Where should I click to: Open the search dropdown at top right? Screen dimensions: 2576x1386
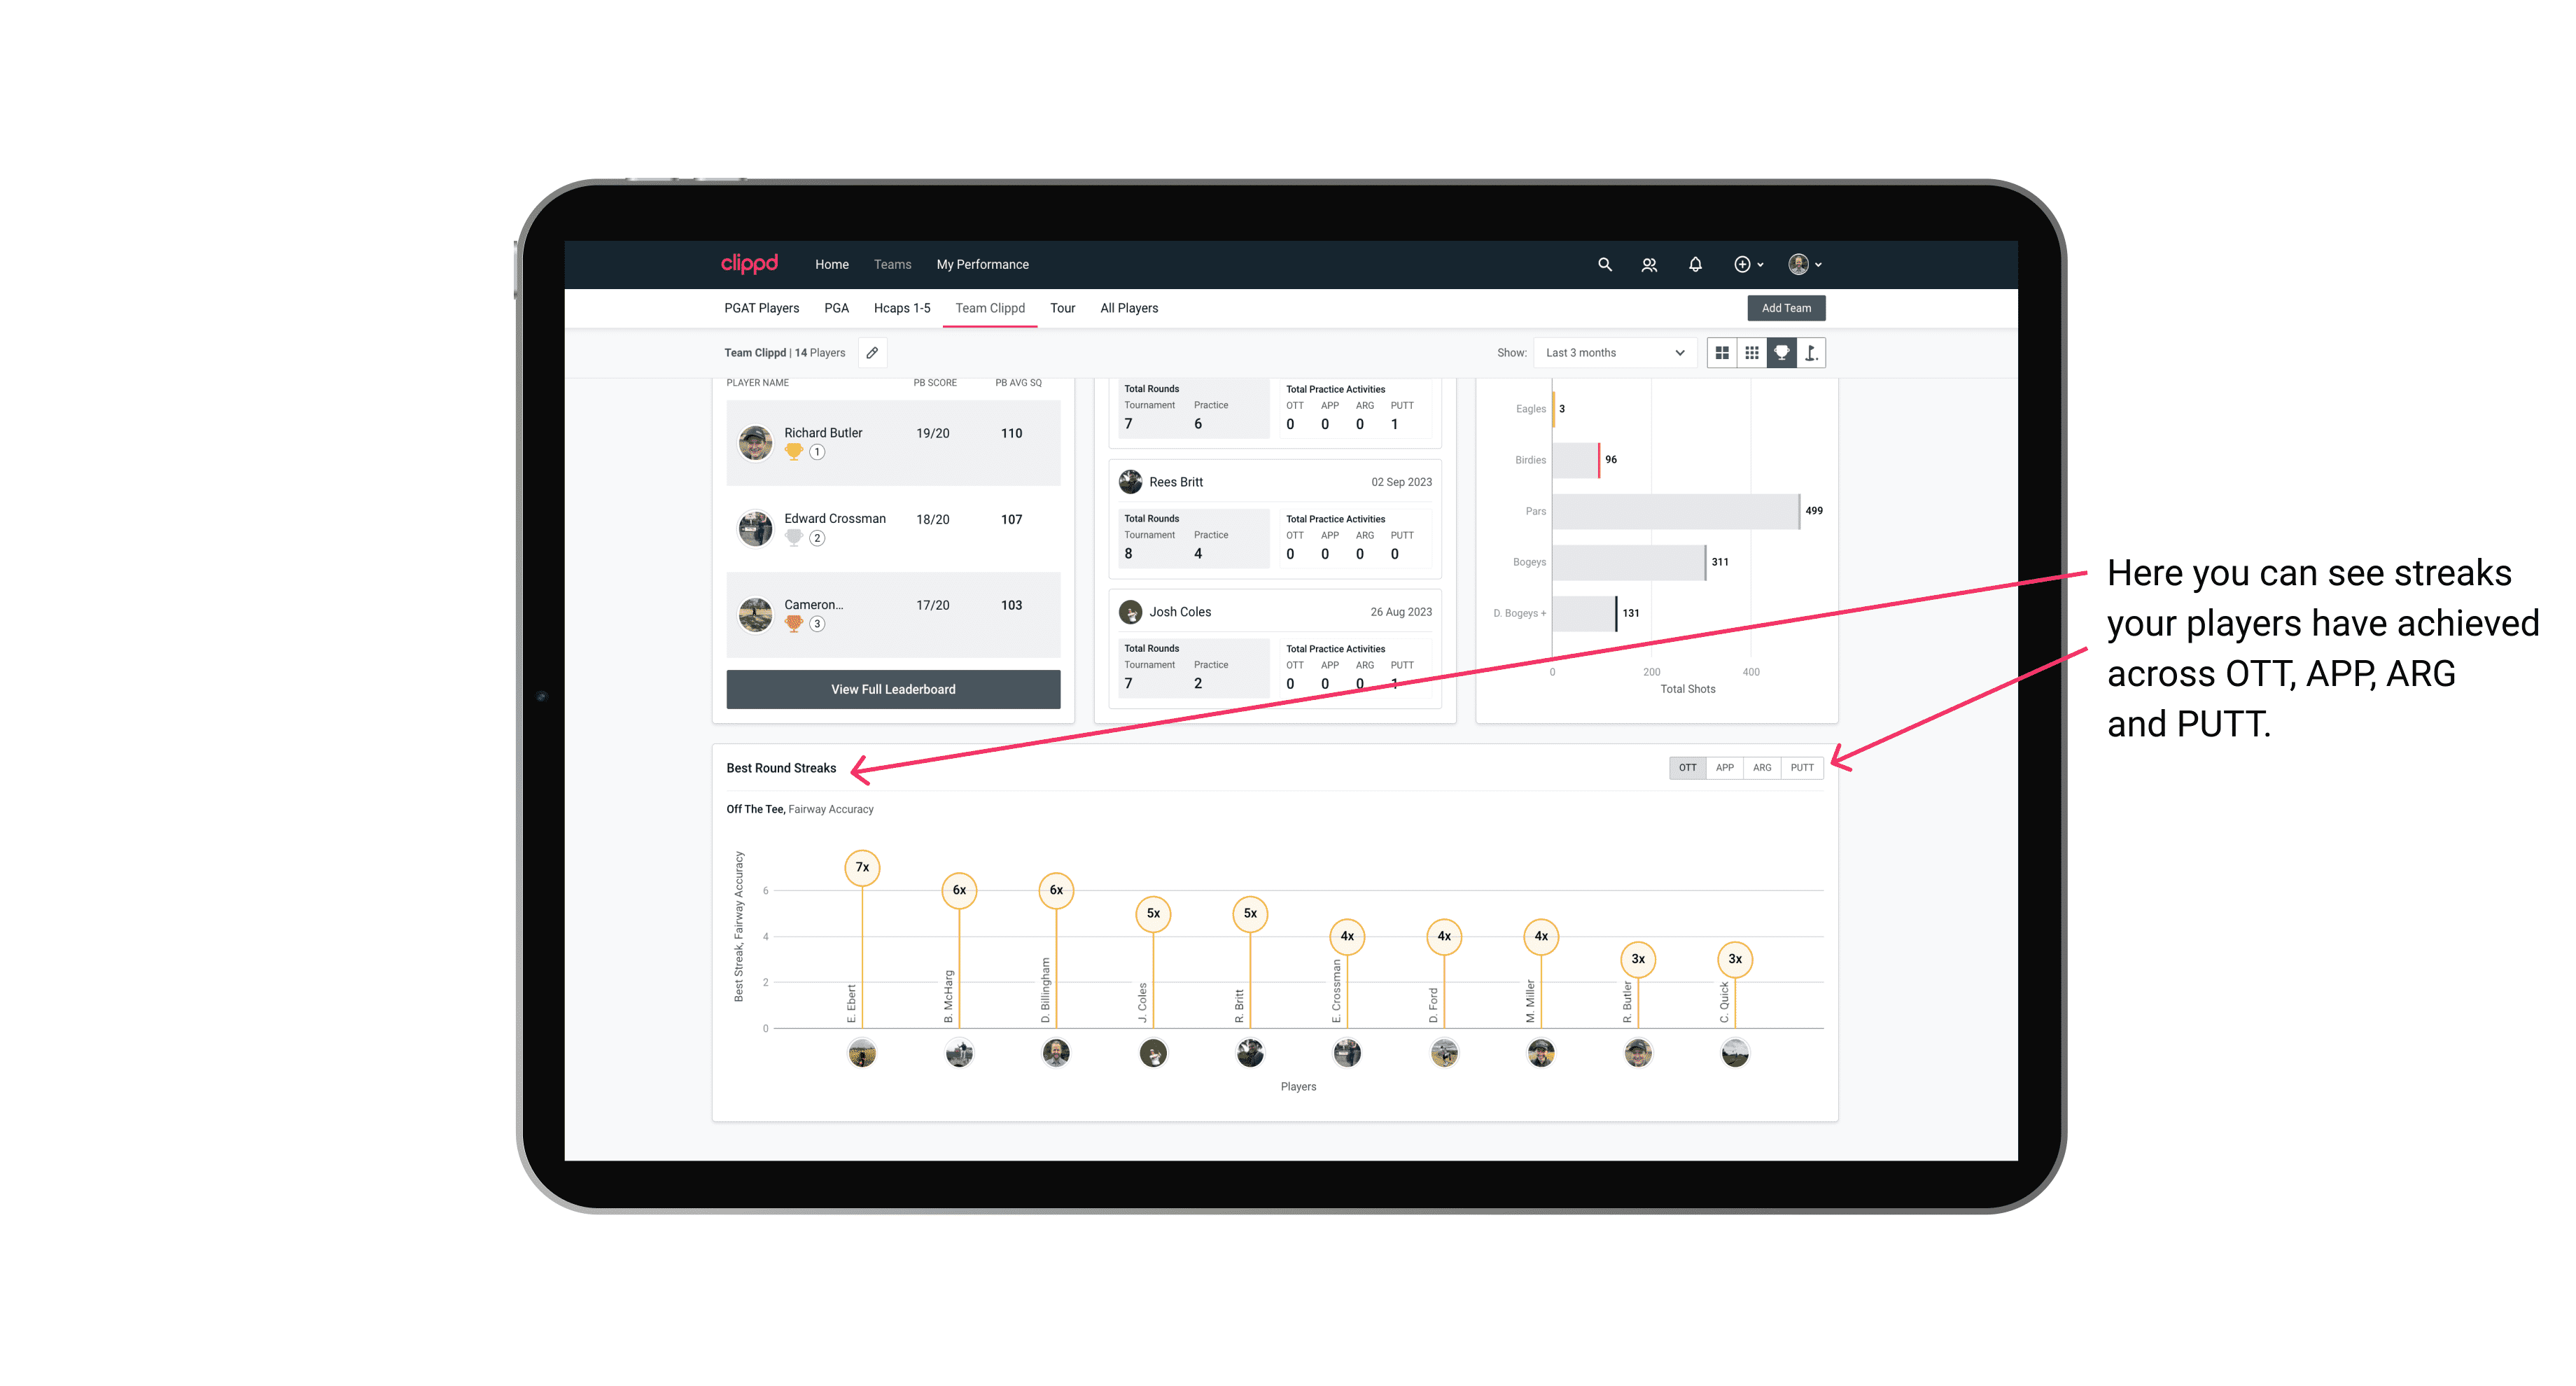[x=1604, y=265]
